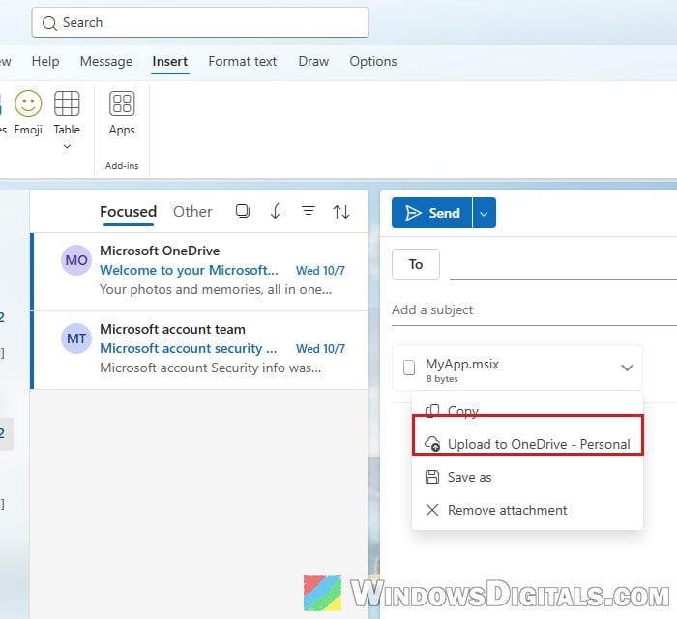This screenshot has height=619, width=677.
Task: Click the MyApp.msix attachment file icon
Action: coord(409,368)
